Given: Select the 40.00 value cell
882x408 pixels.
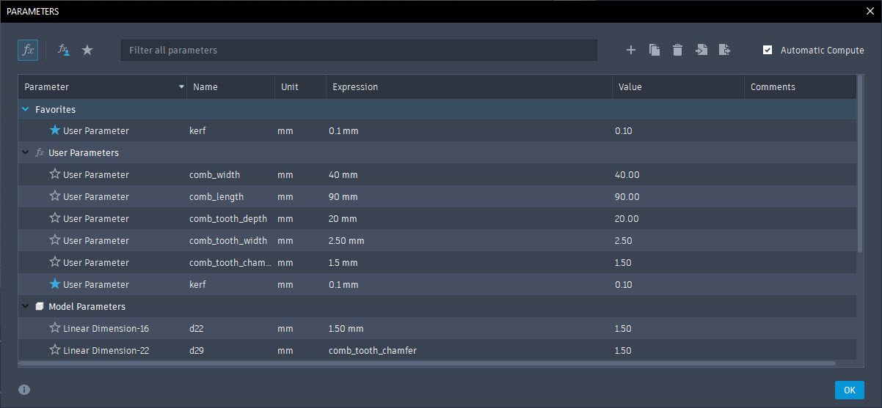Looking at the screenshot, I should point(679,174).
